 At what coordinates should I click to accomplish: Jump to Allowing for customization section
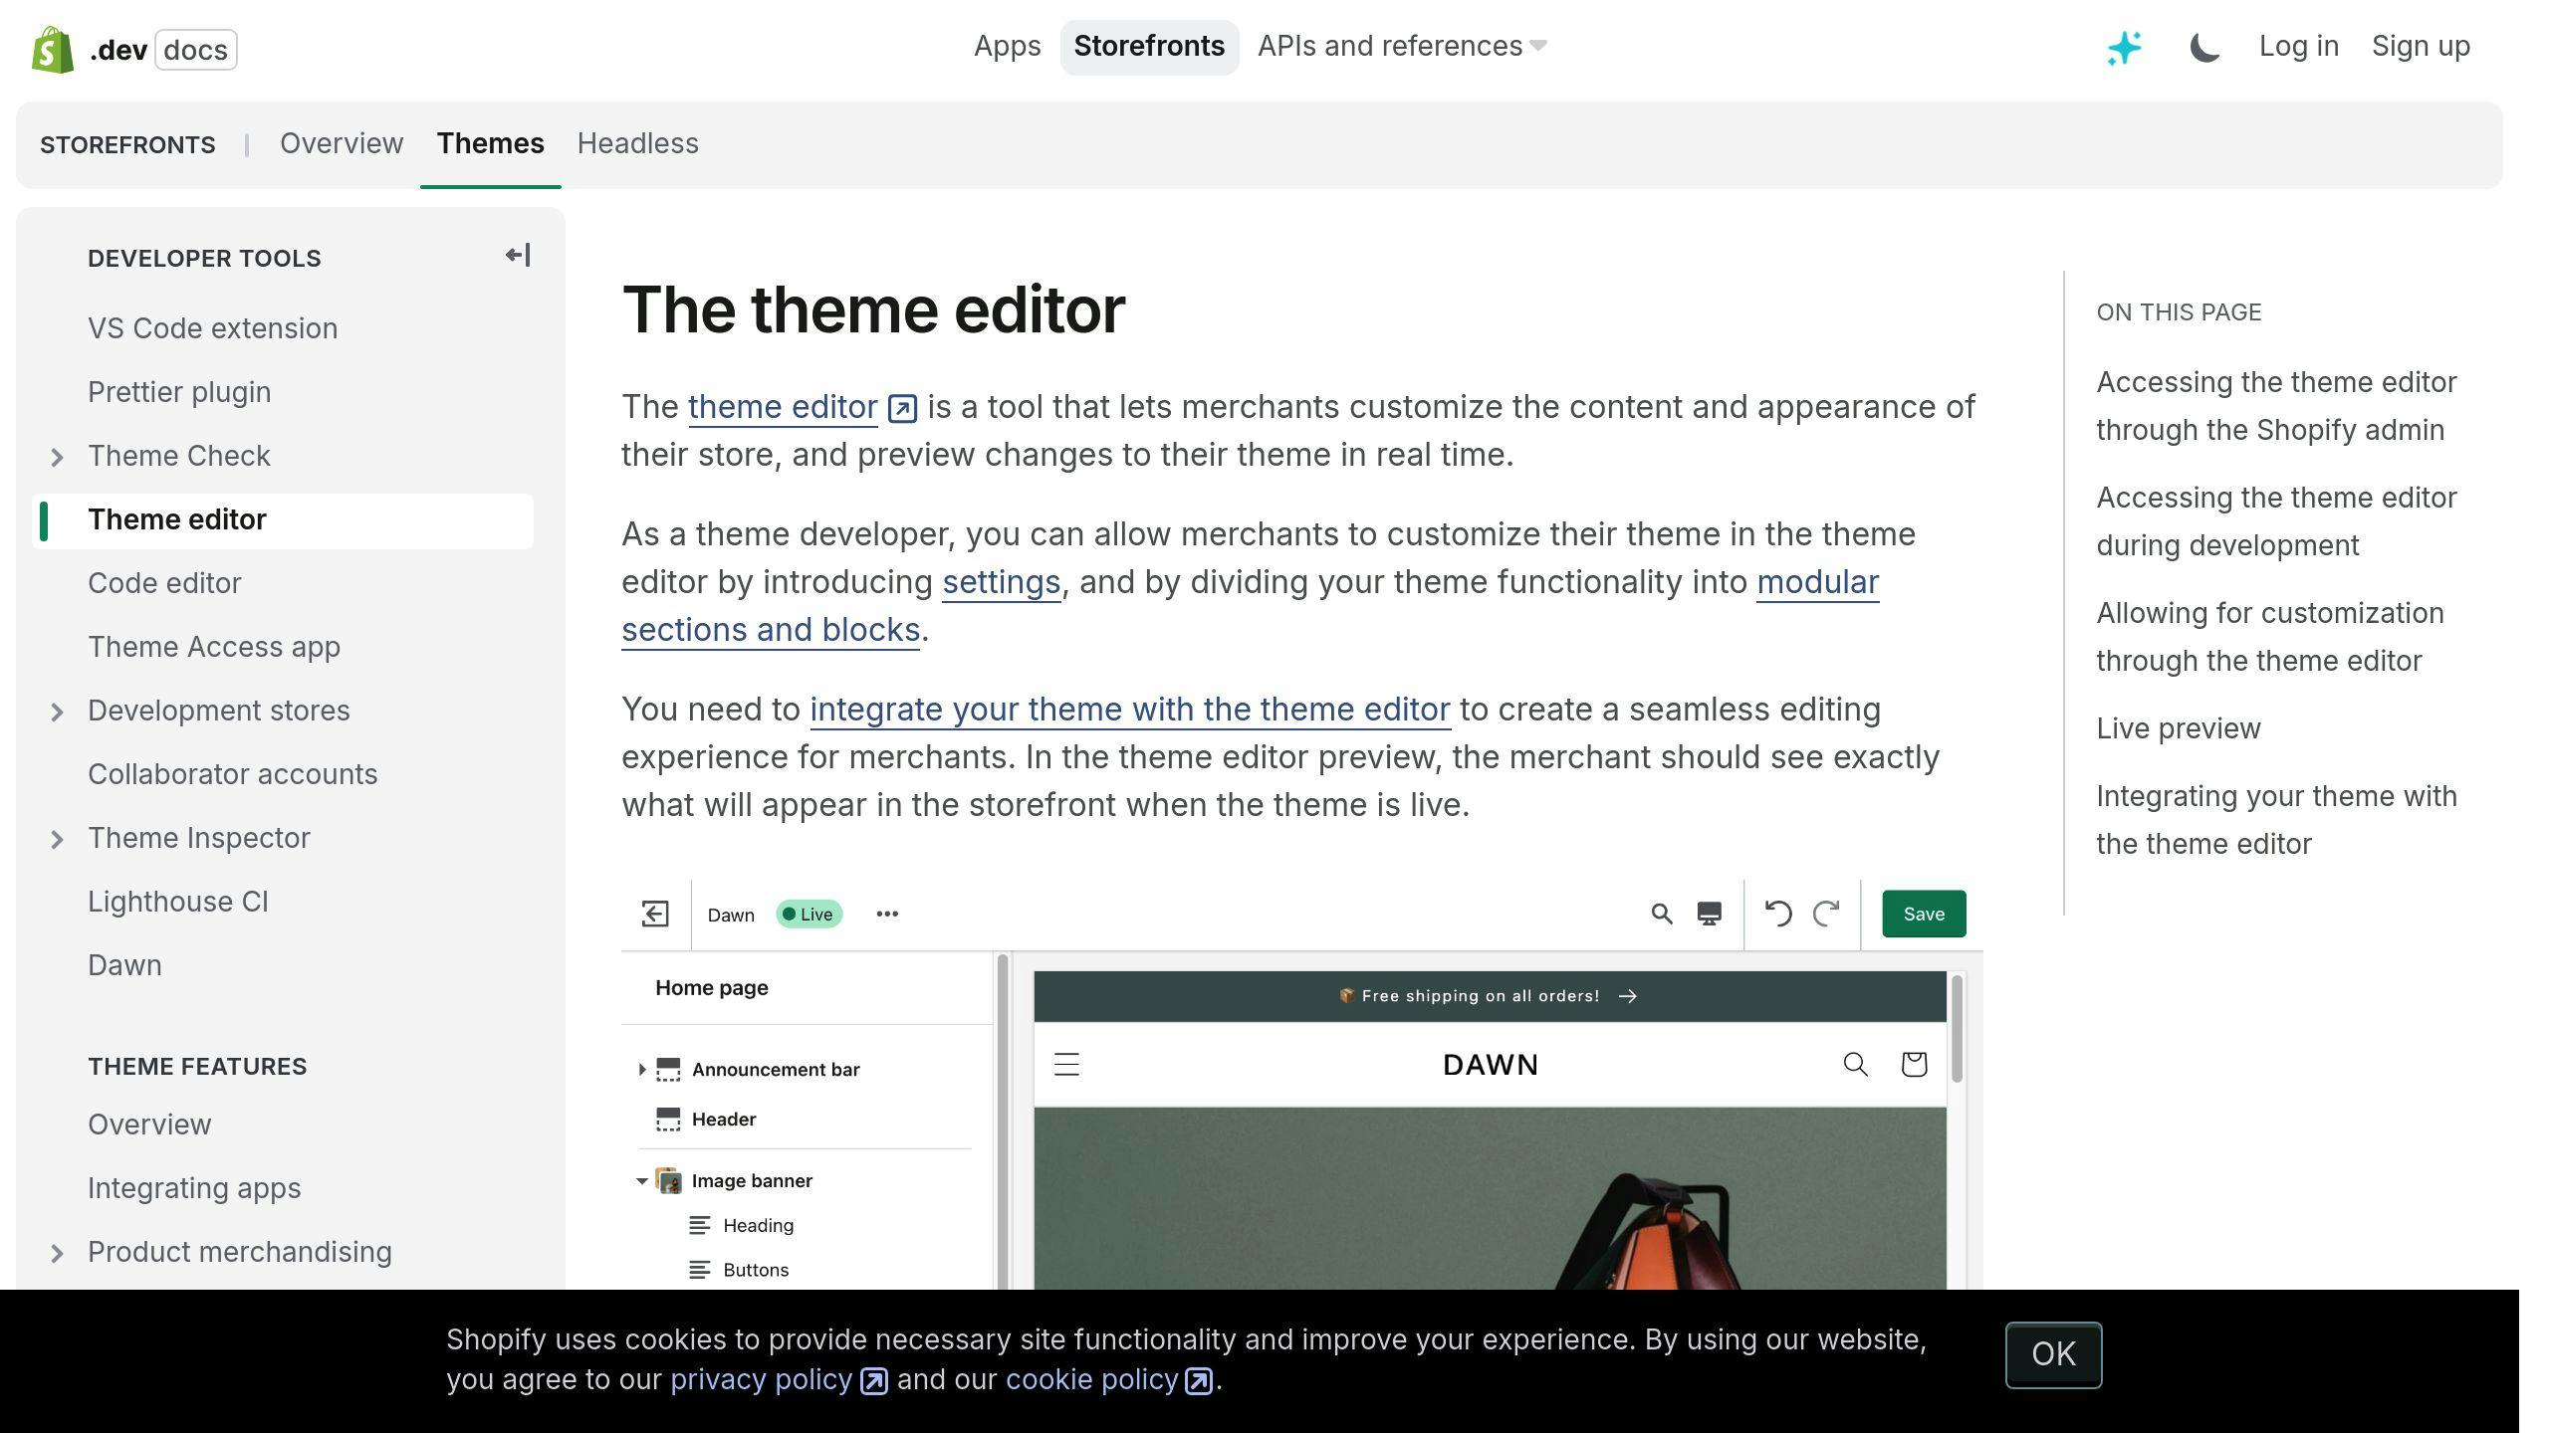coord(2269,637)
